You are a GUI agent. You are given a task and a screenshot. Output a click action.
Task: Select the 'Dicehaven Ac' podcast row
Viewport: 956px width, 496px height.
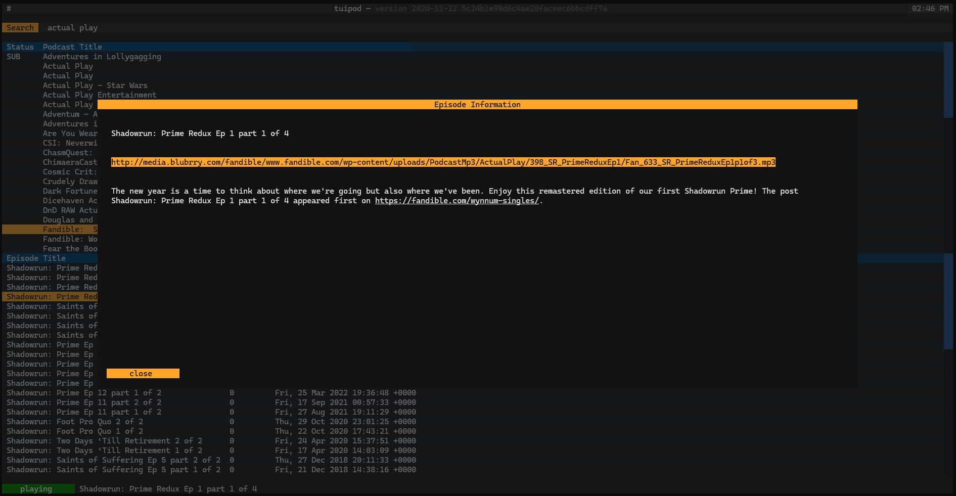[70, 201]
